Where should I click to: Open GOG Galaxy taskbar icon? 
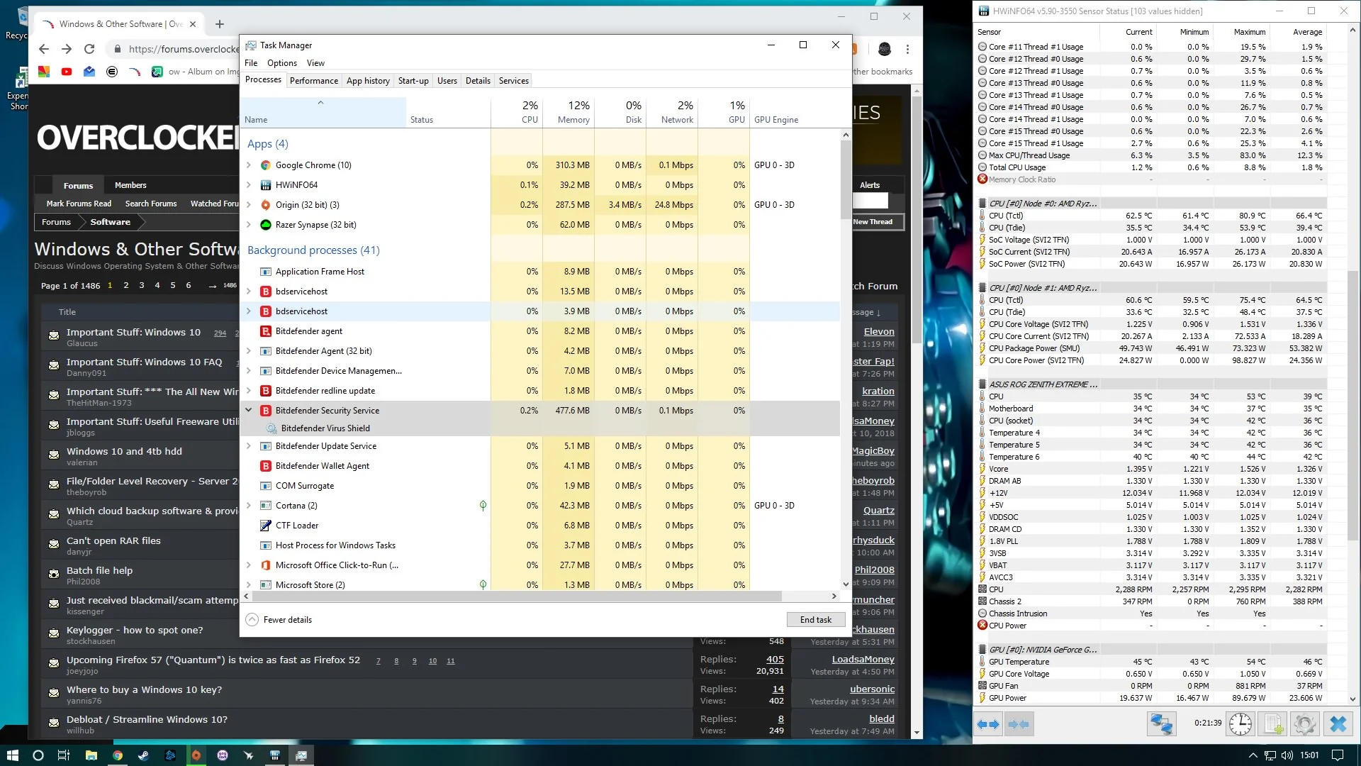(223, 755)
